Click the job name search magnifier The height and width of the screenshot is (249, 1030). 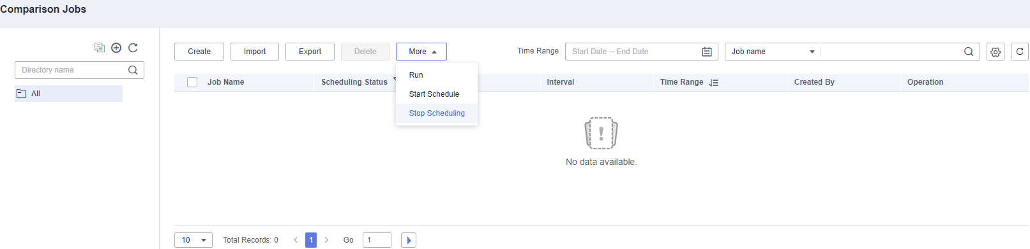(969, 52)
